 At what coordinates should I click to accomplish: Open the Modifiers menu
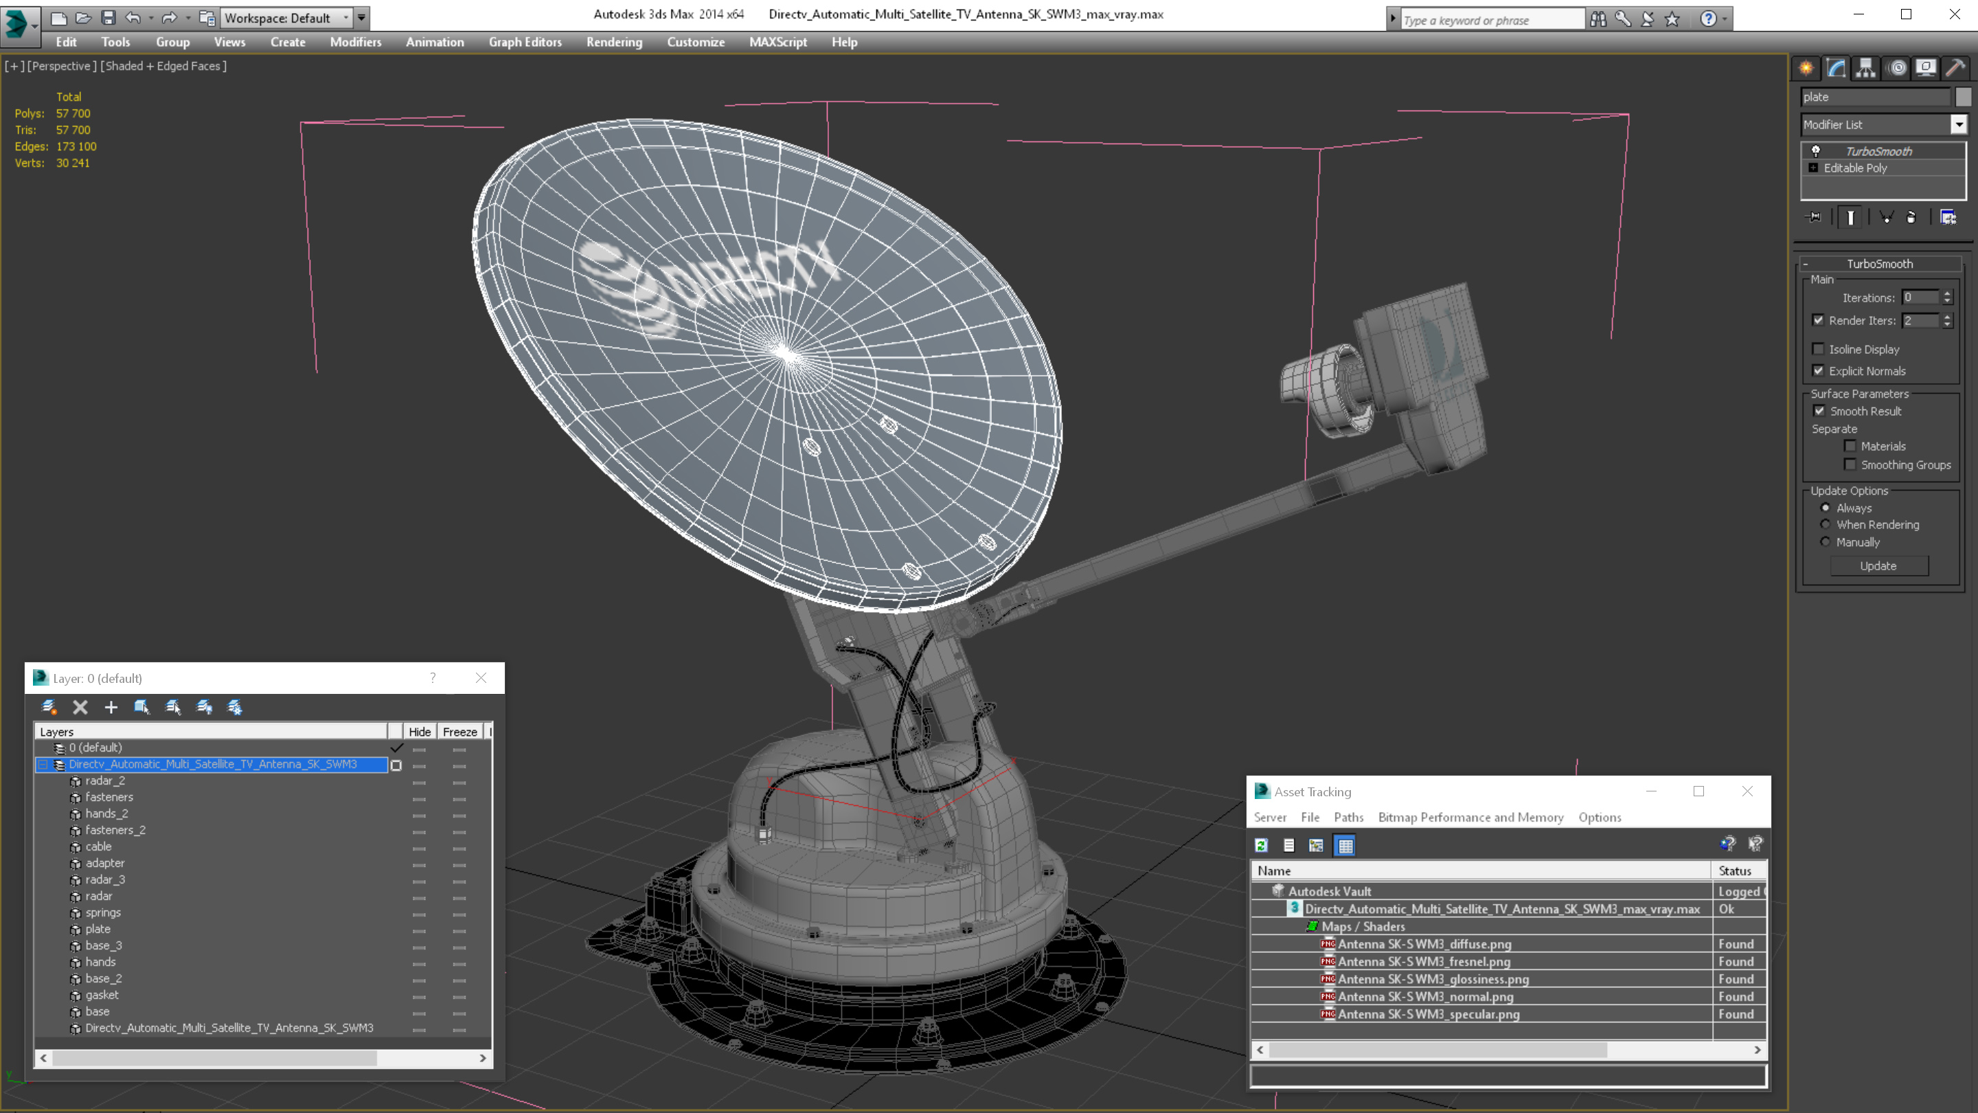click(356, 42)
